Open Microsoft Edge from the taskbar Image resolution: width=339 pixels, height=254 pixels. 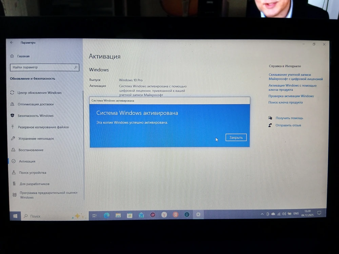point(106,215)
